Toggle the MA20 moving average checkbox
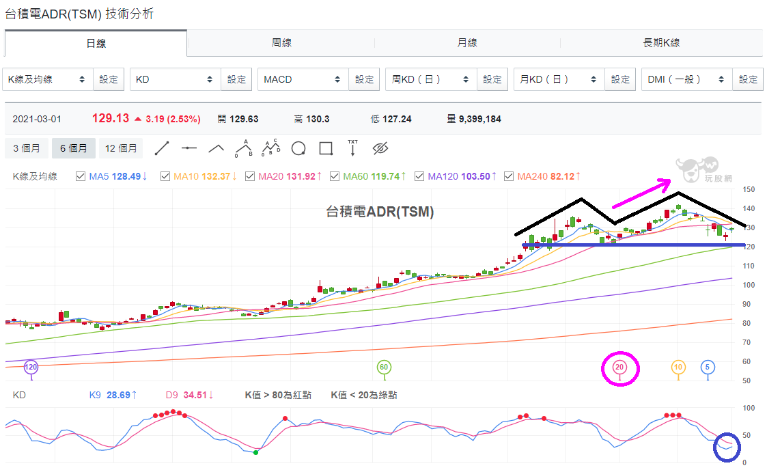Viewport: 767px width, 470px height. pyautogui.click(x=250, y=176)
